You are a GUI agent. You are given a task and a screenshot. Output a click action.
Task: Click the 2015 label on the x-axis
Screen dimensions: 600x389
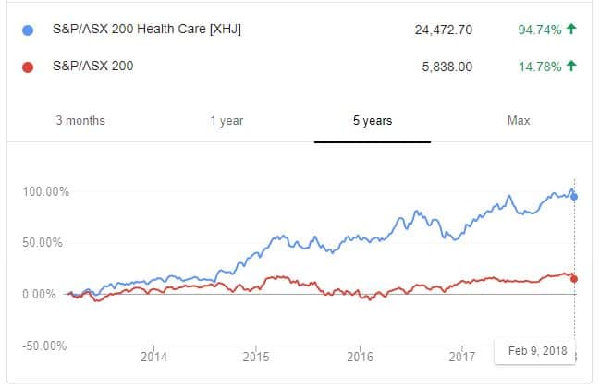pyautogui.click(x=256, y=357)
